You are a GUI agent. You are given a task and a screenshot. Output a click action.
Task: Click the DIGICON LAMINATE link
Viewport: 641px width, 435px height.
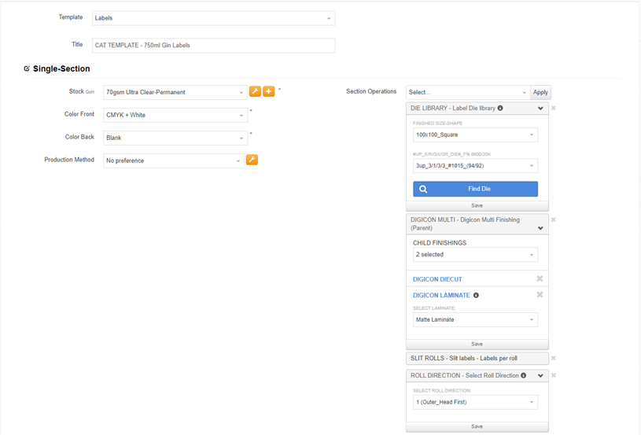441,295
